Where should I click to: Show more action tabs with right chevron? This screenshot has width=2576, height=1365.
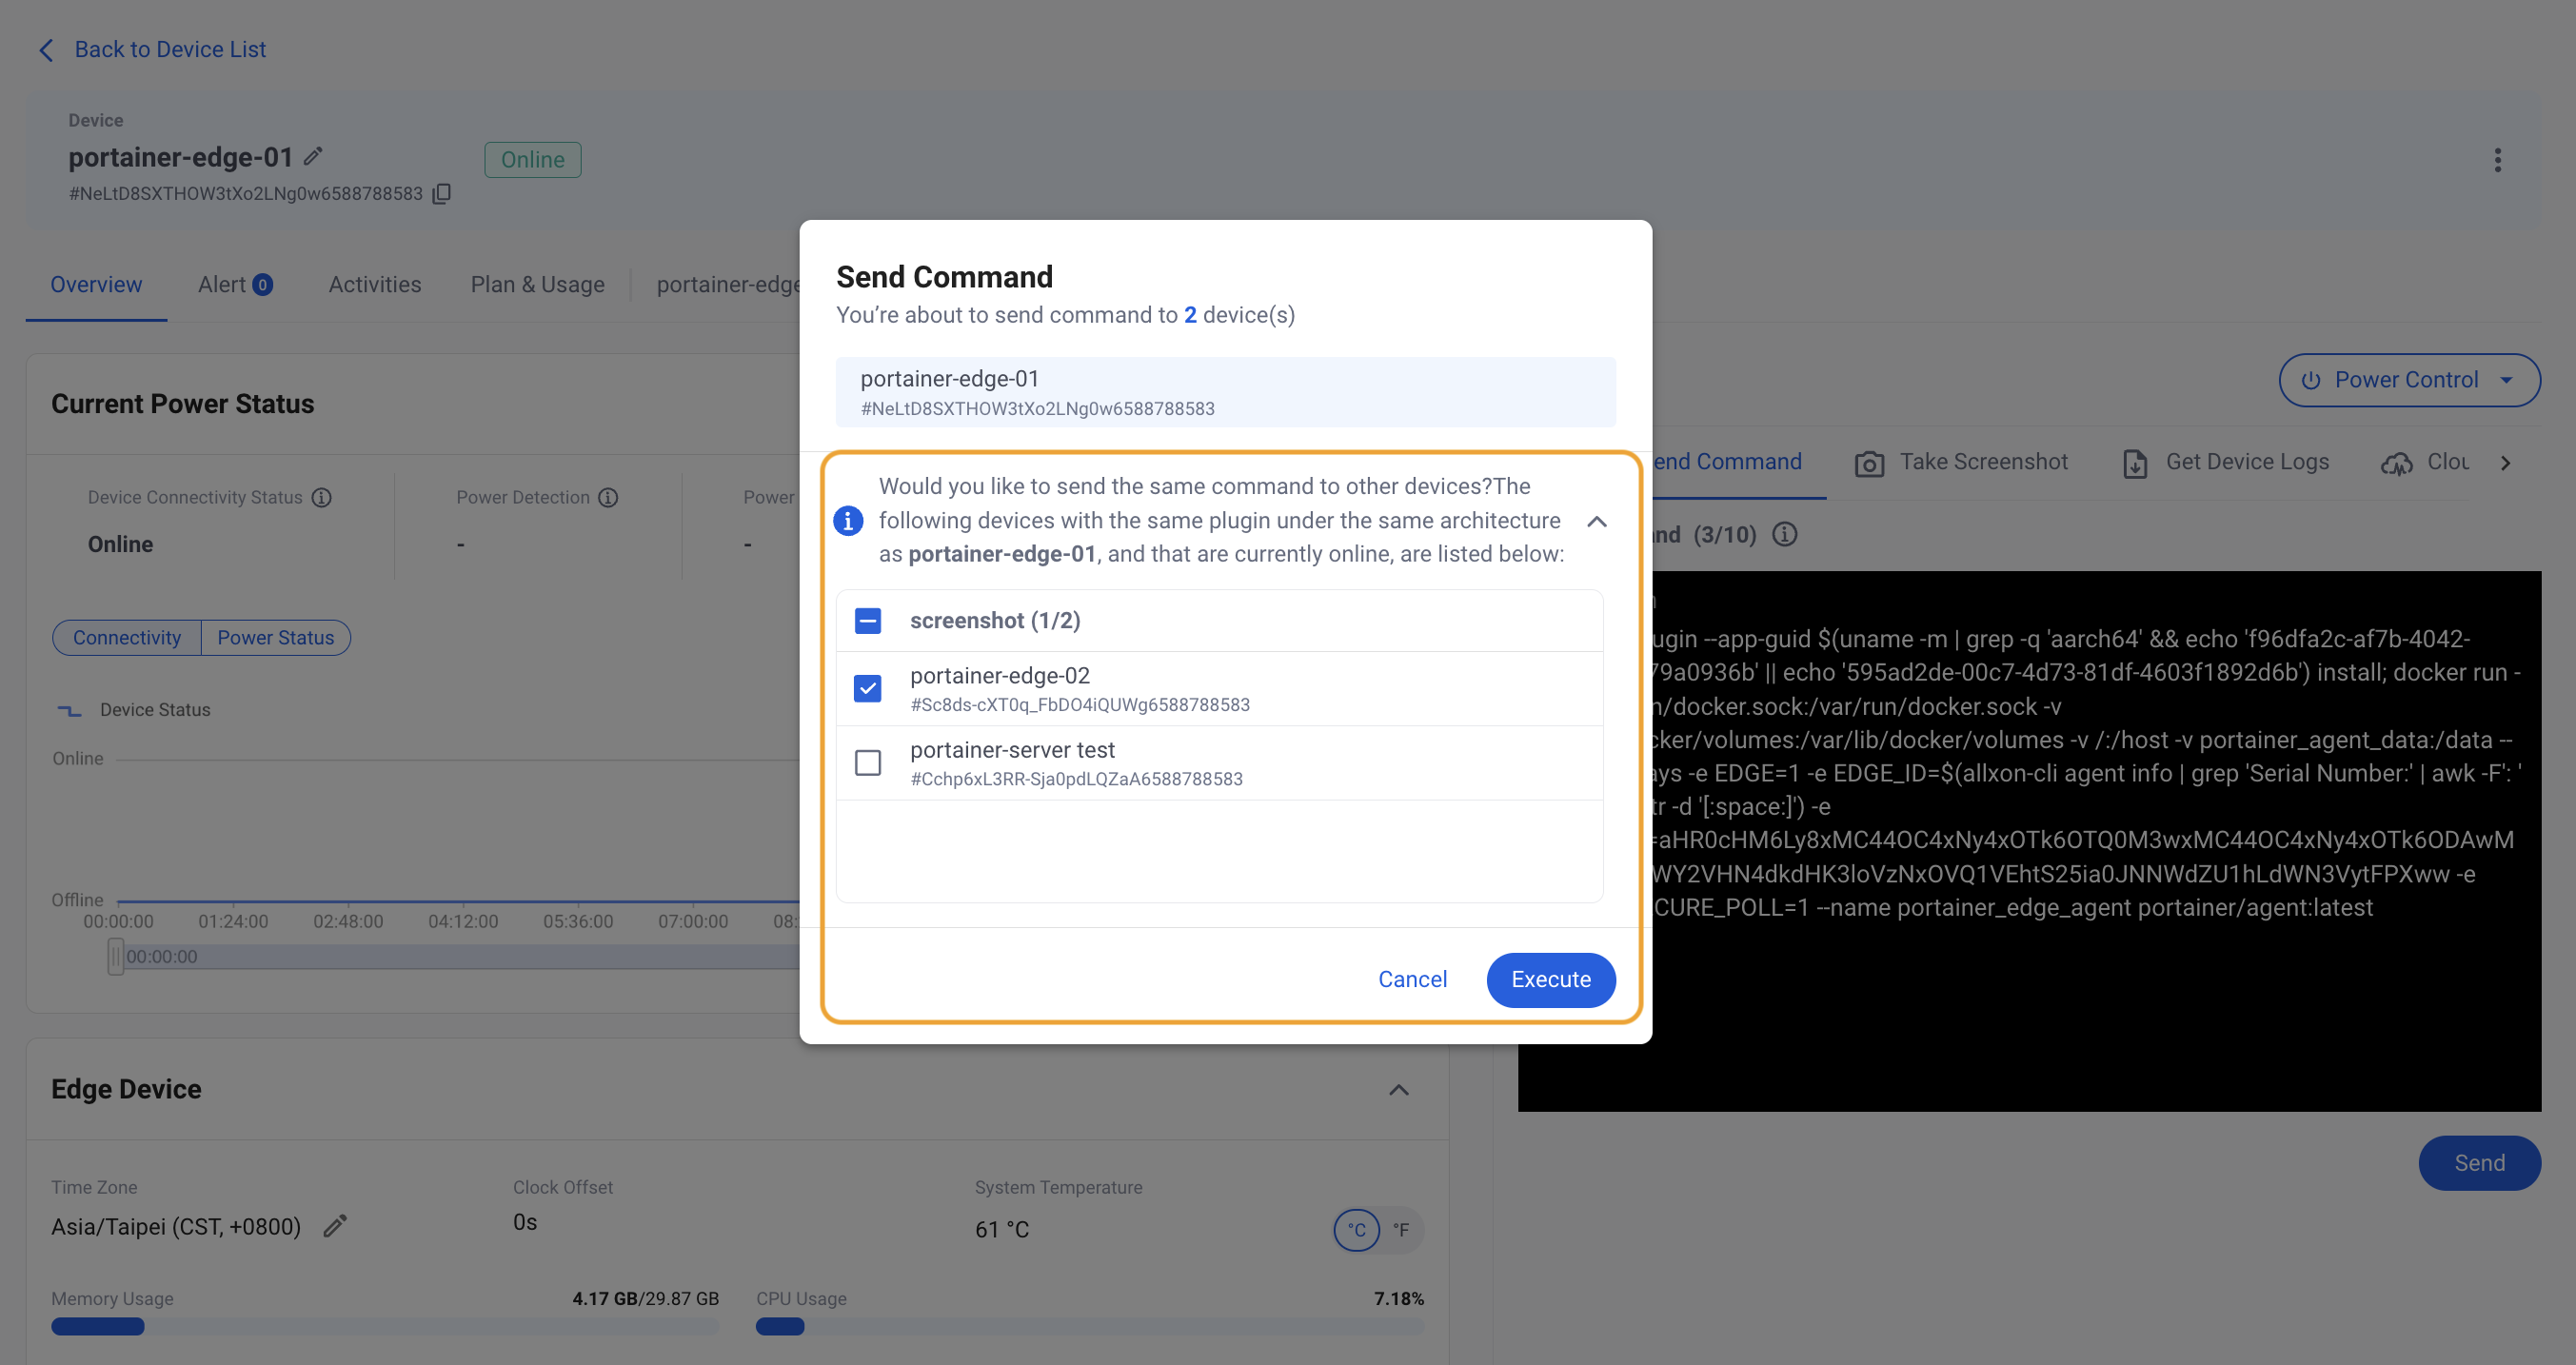tap(2505, 463)
